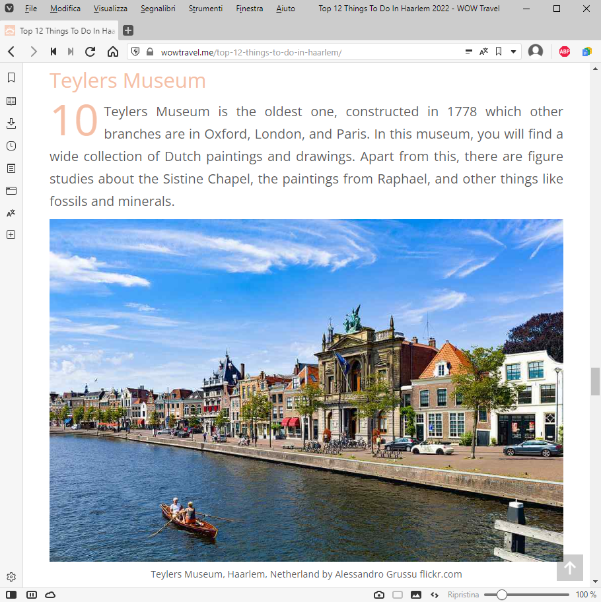Screen dimensions: 601x602
Task: Open the Finestra menu
Action: click(x=249, y=9)
